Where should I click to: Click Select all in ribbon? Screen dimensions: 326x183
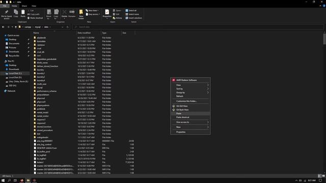click(131, 10)
